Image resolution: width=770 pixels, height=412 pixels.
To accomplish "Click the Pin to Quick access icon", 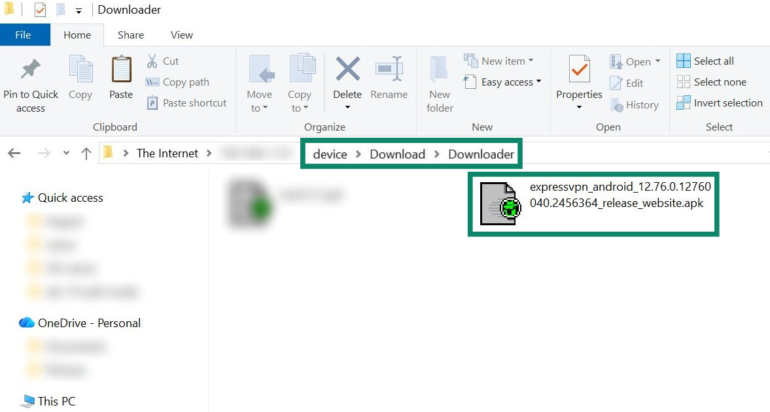I will point(30,69).
